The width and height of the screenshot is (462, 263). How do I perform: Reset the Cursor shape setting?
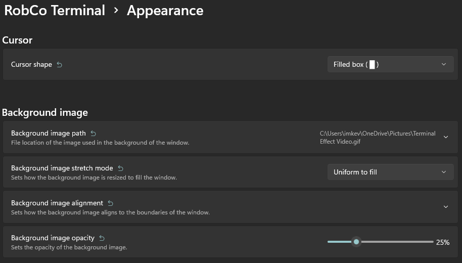click(x=59, y=65)
